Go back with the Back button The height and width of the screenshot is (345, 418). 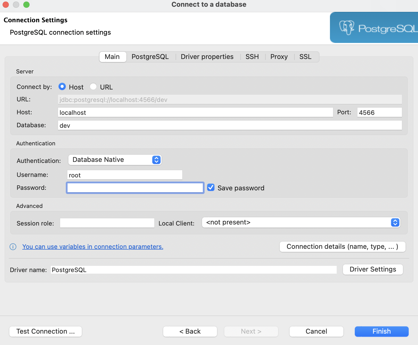click(190, 332)
